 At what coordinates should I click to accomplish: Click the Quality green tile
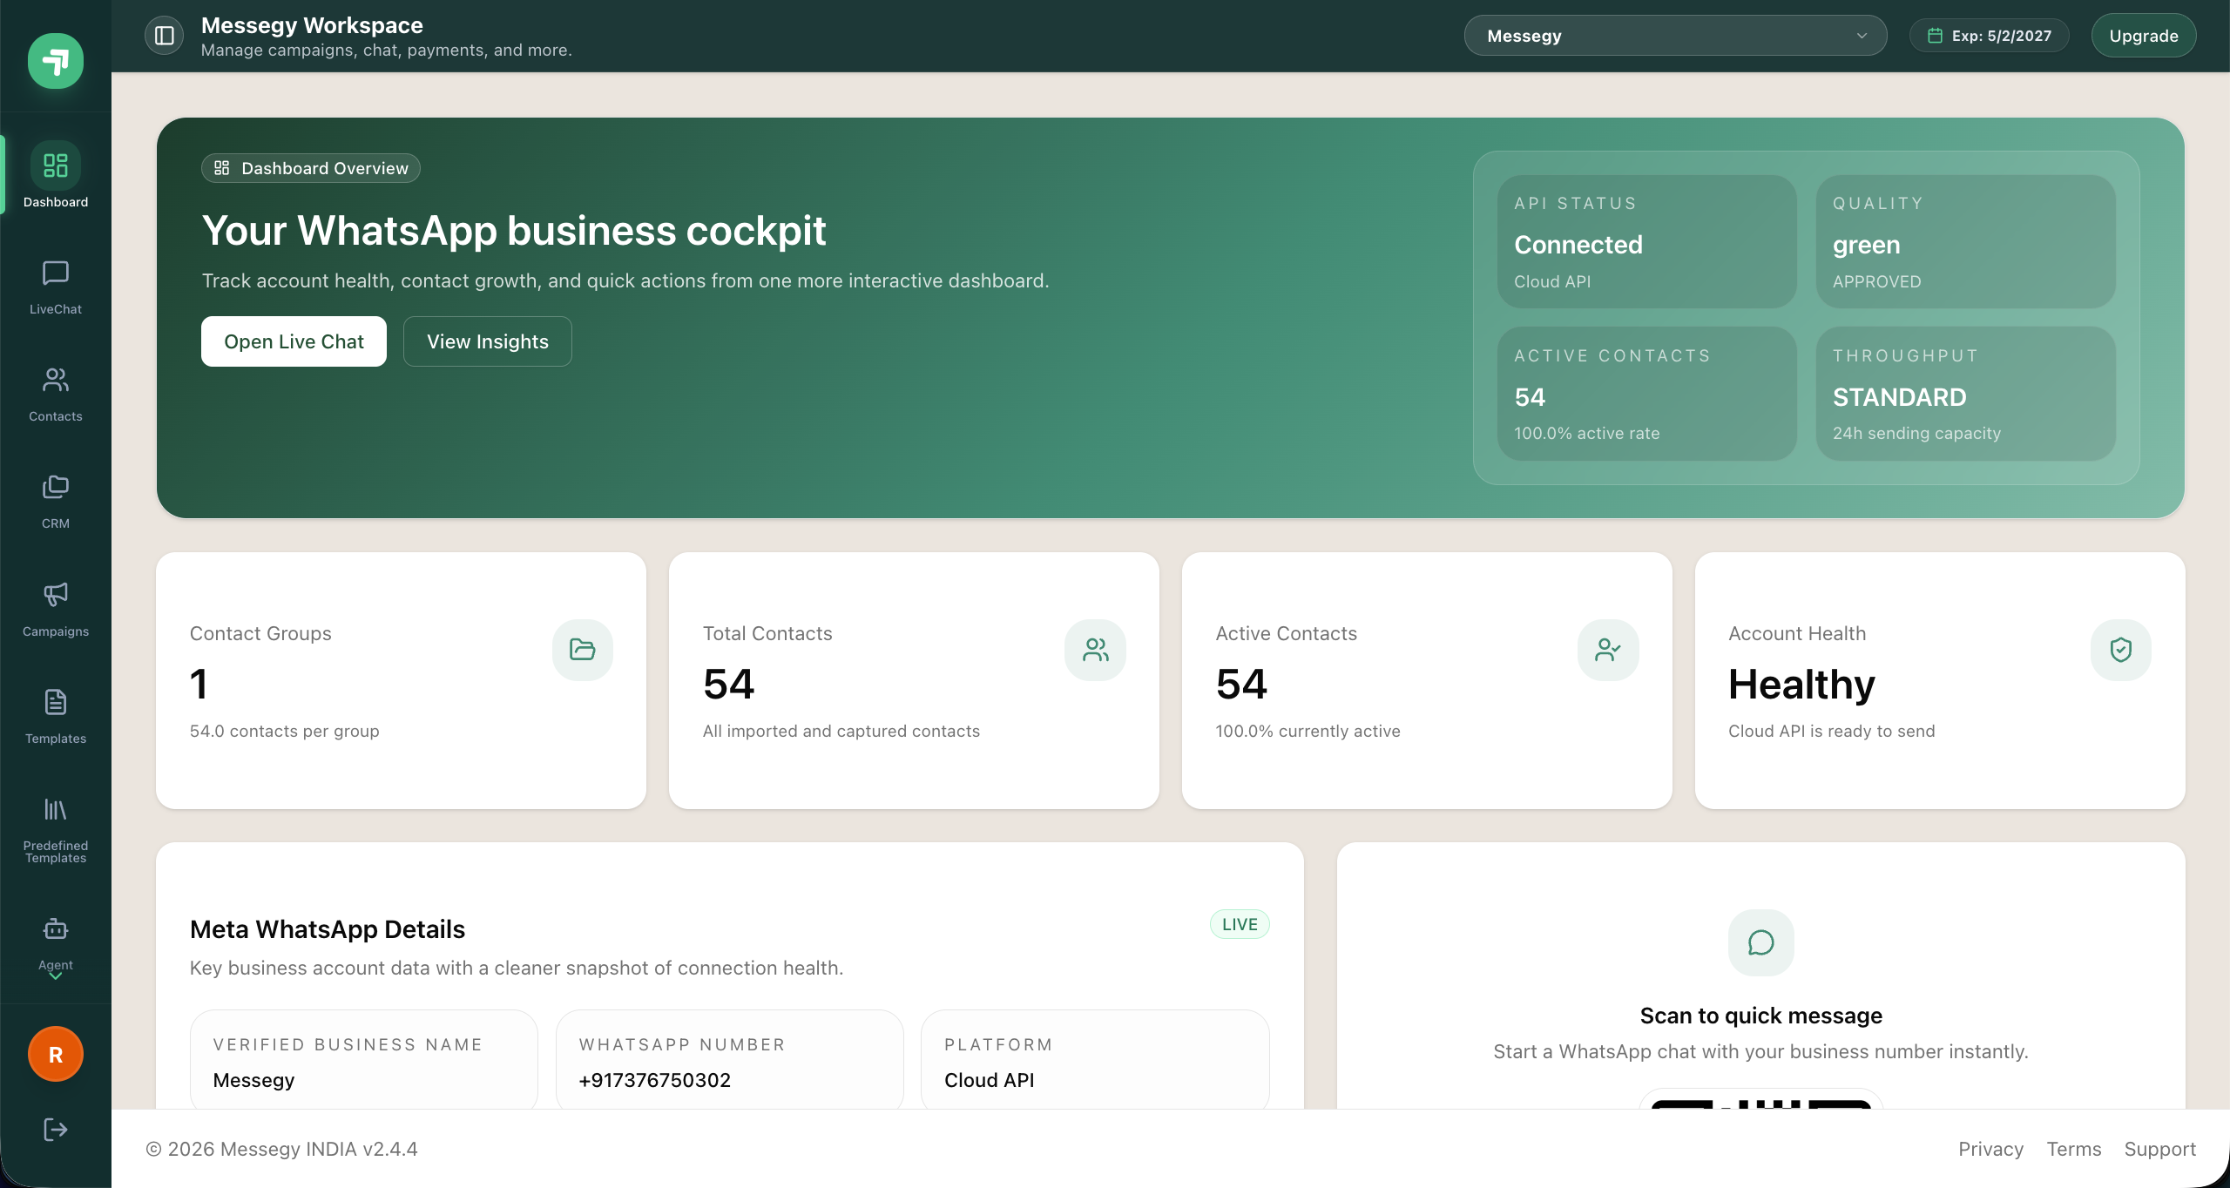point(1966,241)
